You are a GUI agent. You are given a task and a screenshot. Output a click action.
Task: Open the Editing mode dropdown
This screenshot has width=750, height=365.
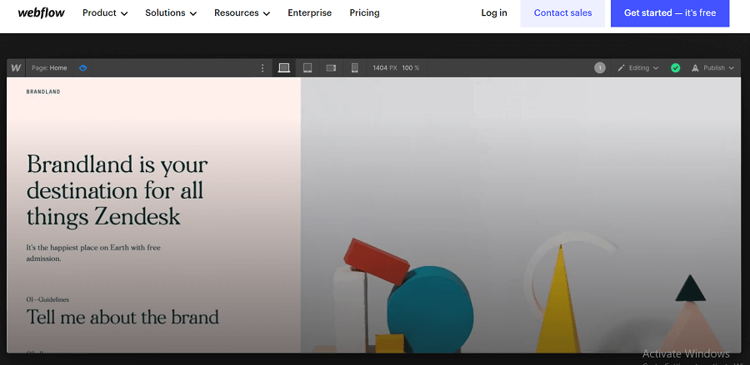638,67
